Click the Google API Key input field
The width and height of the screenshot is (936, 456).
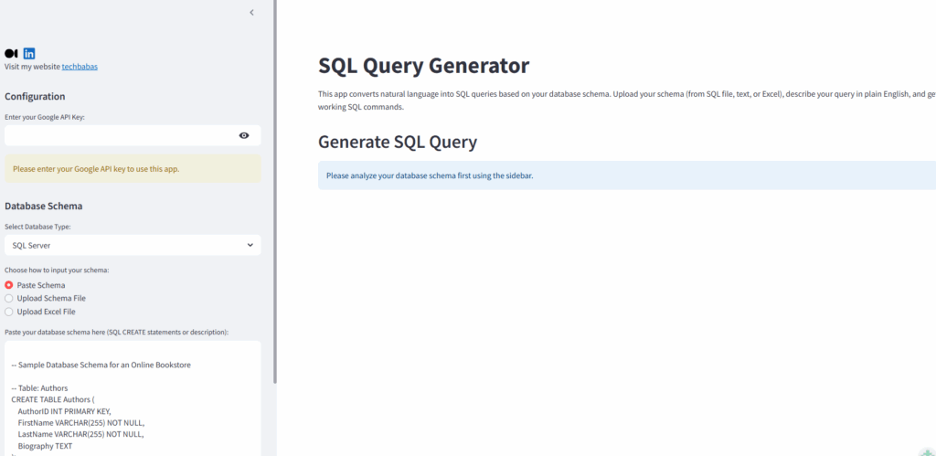pyautogui.click(x=119, y=135)
